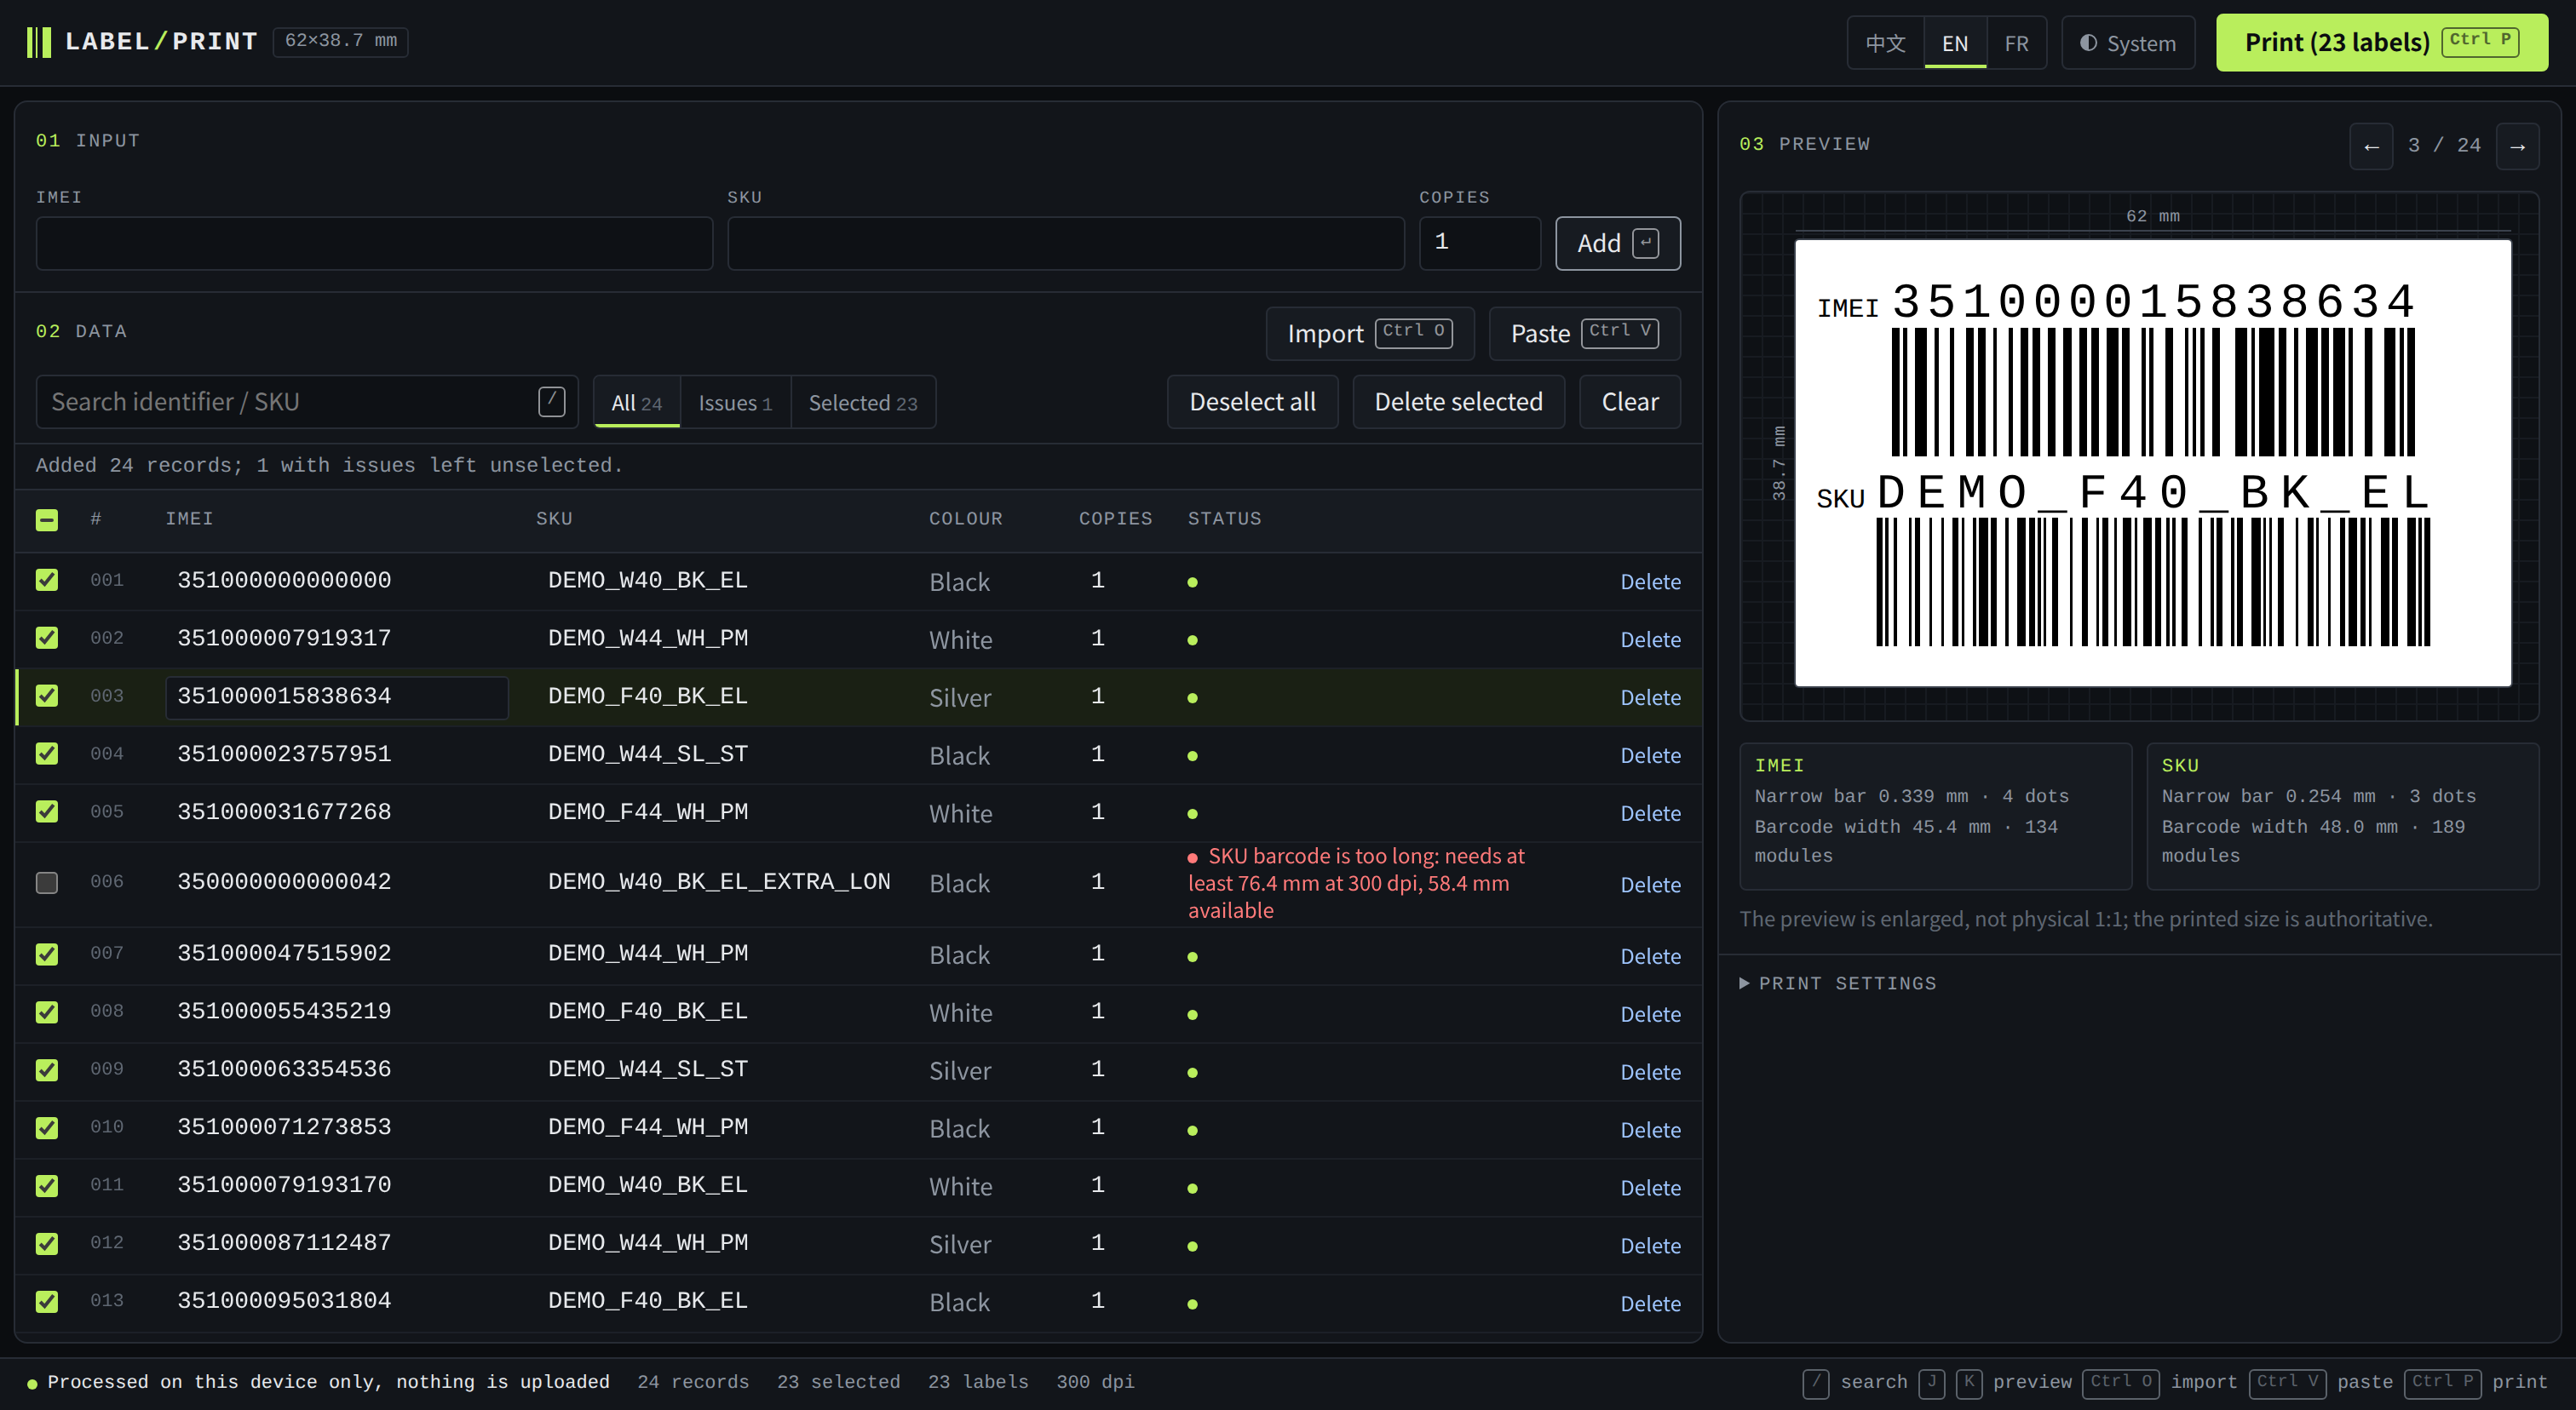Click Delete selected
This screenshot has width=2576, height=1410.
[x=1459, y=402]
